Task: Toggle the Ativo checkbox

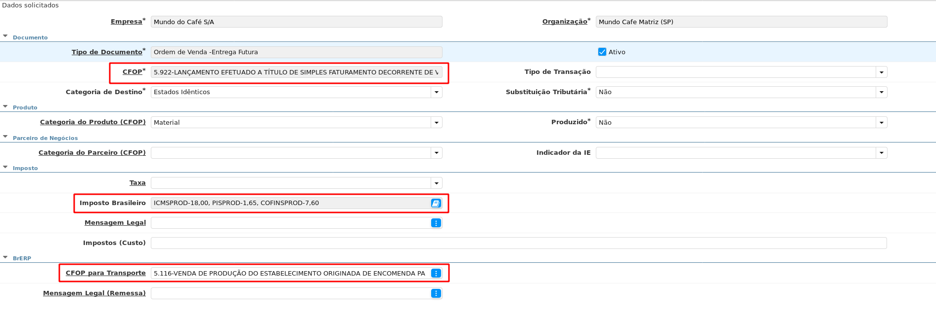Action: [x=602, y=52]
